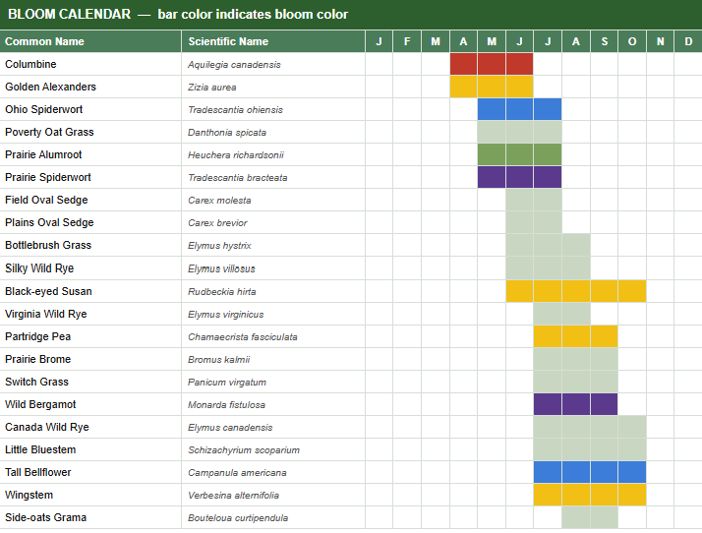This screenshot has height=533, width=702.
Task: Select Ohio Spiderwort in the list
Action: point(44,109)
